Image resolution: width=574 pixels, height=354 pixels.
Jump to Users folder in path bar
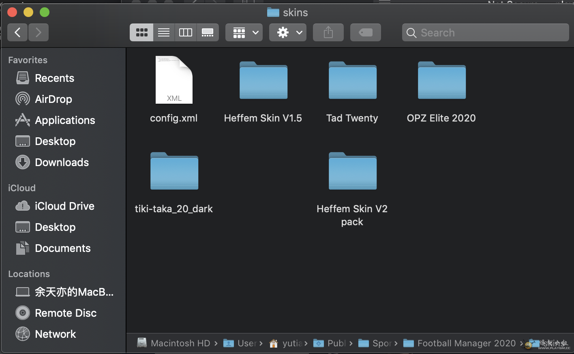click(x=240, y=343)
